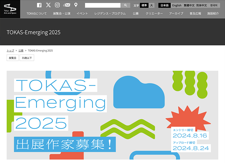Open the クリエーター menu
Screen dimensions: 225x163
click(x=154, y=13)
